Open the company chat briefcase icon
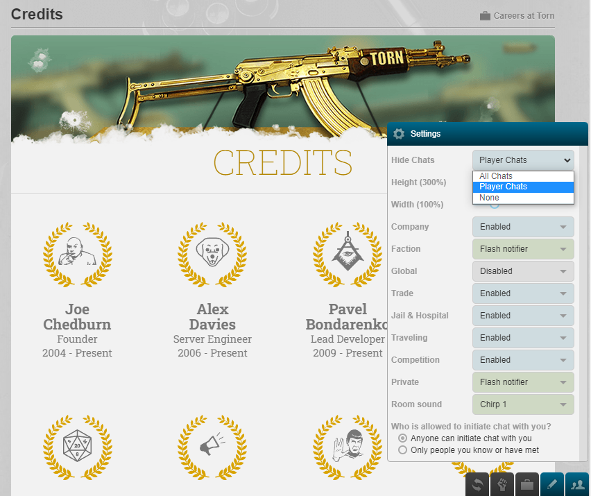The height and width of the screenshot is (496, 591). 527,484
